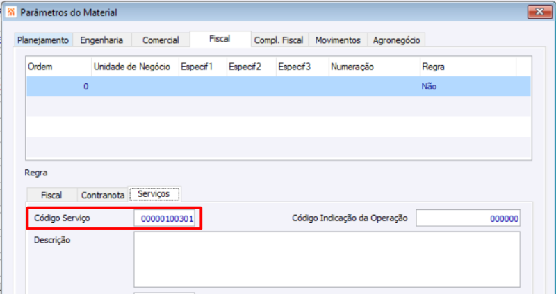Click the Código Serviço input field
Viewport: 556px width, 294px height.
coord(164,218)
